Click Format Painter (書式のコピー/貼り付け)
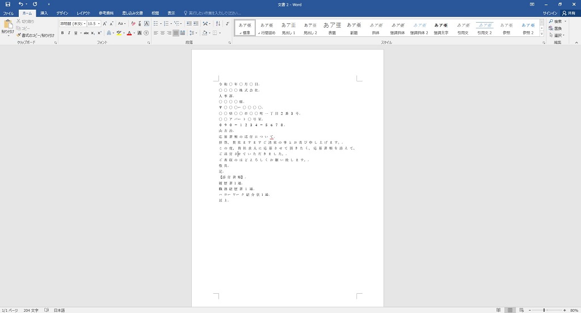The image size is (581, 313). click(x=36, y=36)
